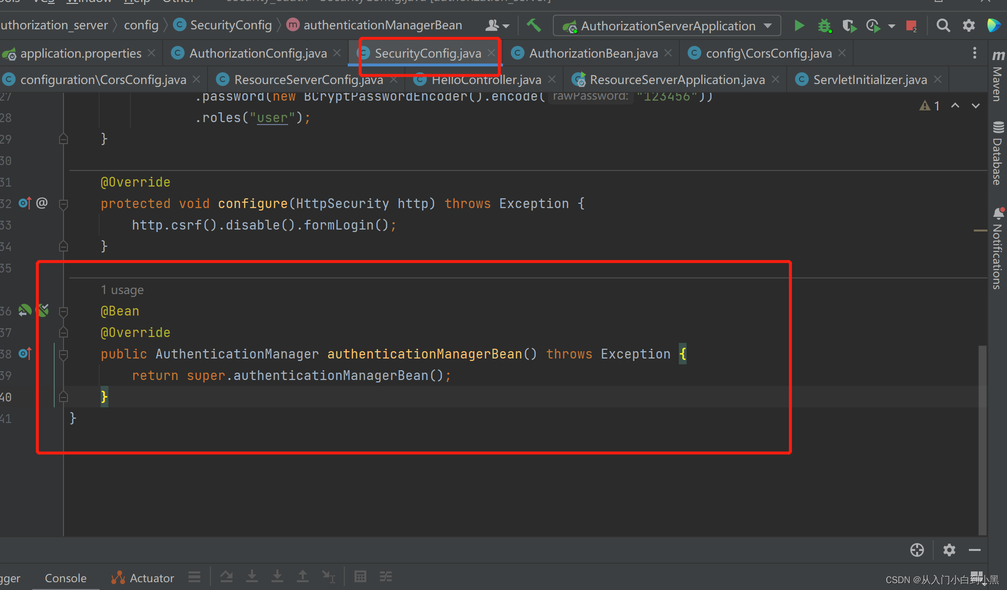Switch to Console tab
This screenshot has width=1007, height=590.
click(65, 578)
